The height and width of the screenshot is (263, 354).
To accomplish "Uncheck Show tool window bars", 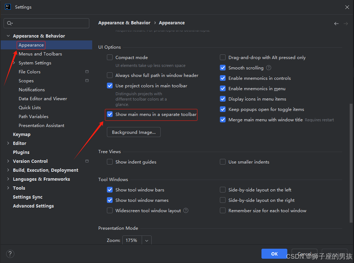I will (x=110, y=190).
